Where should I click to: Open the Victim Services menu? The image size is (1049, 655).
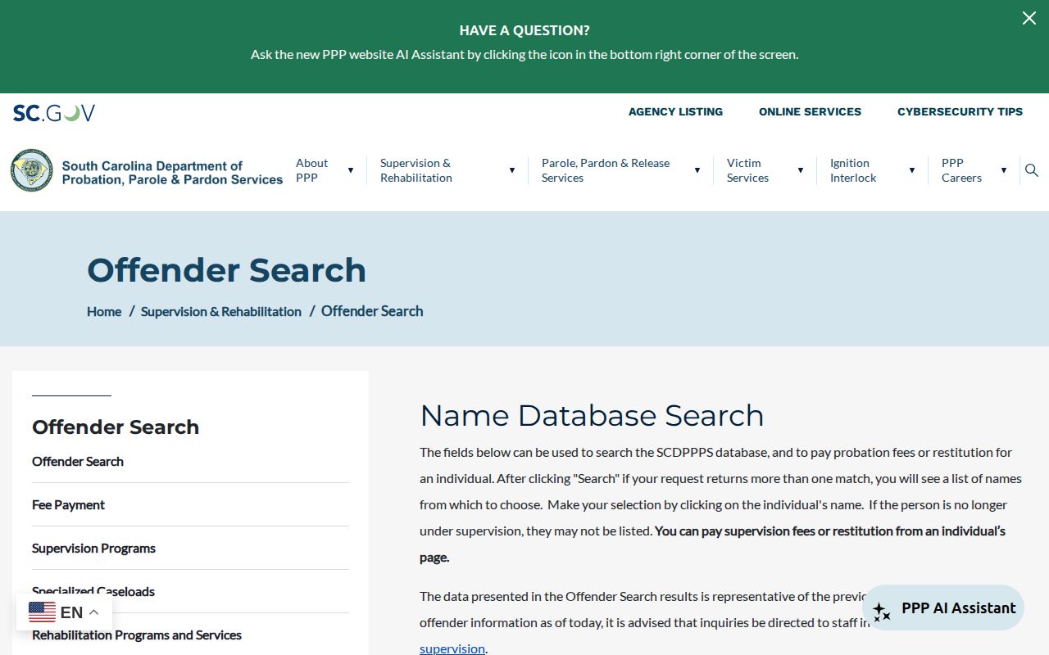[747, 170]
